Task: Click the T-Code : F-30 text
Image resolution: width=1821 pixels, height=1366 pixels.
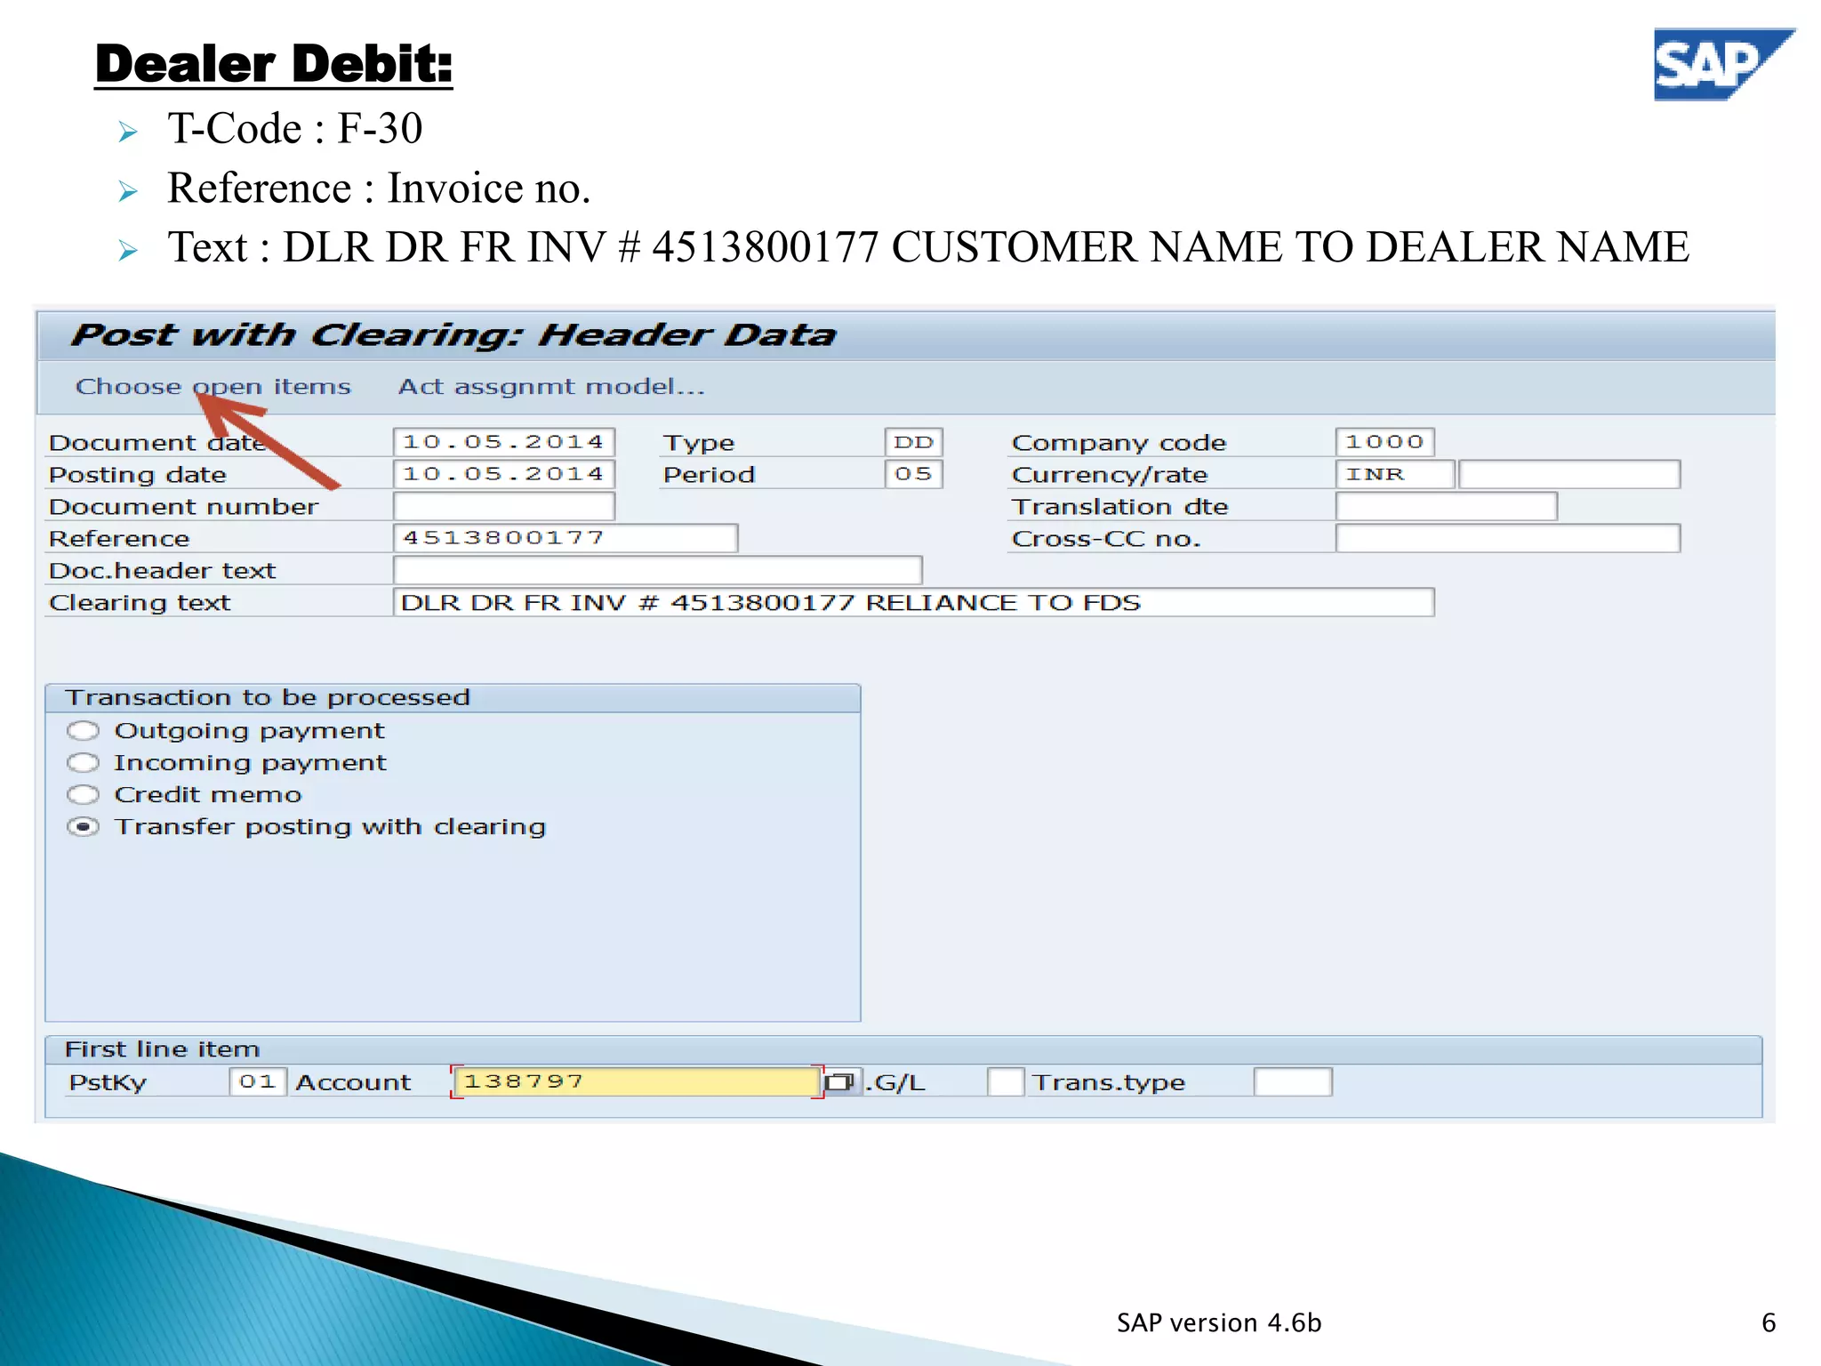Action: [x=294, y=128]
